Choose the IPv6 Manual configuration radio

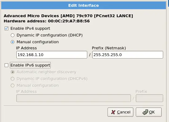tap(13, 86)
